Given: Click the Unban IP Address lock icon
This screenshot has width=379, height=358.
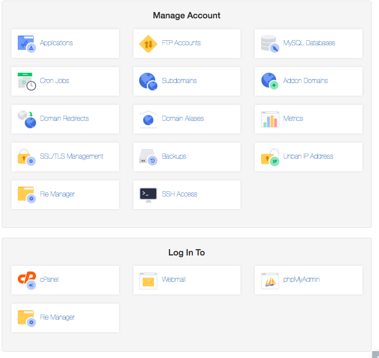Looking at the screenshot, I should (270, 157).
